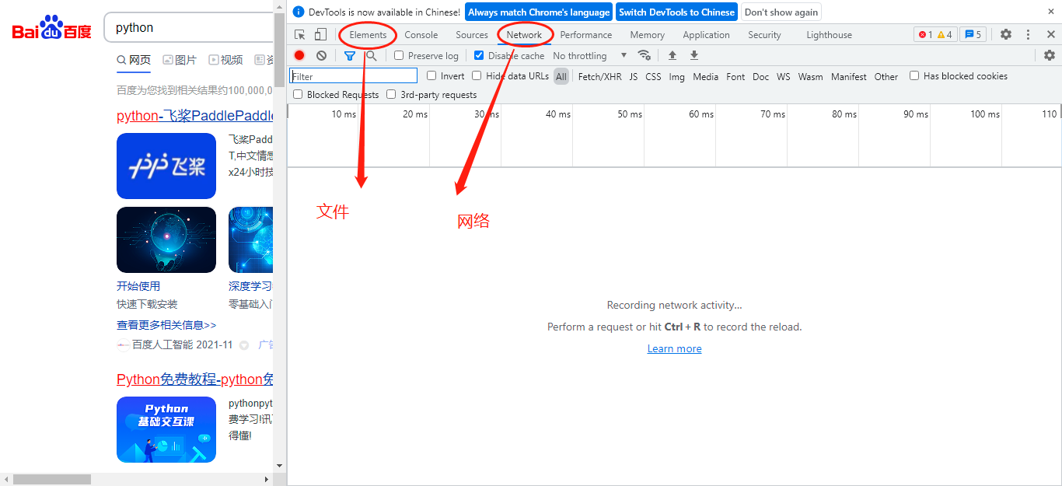The image size is (1062, 486).
Task: Select the Fetch/XHR request type filter
Action: tap(600, 76)
